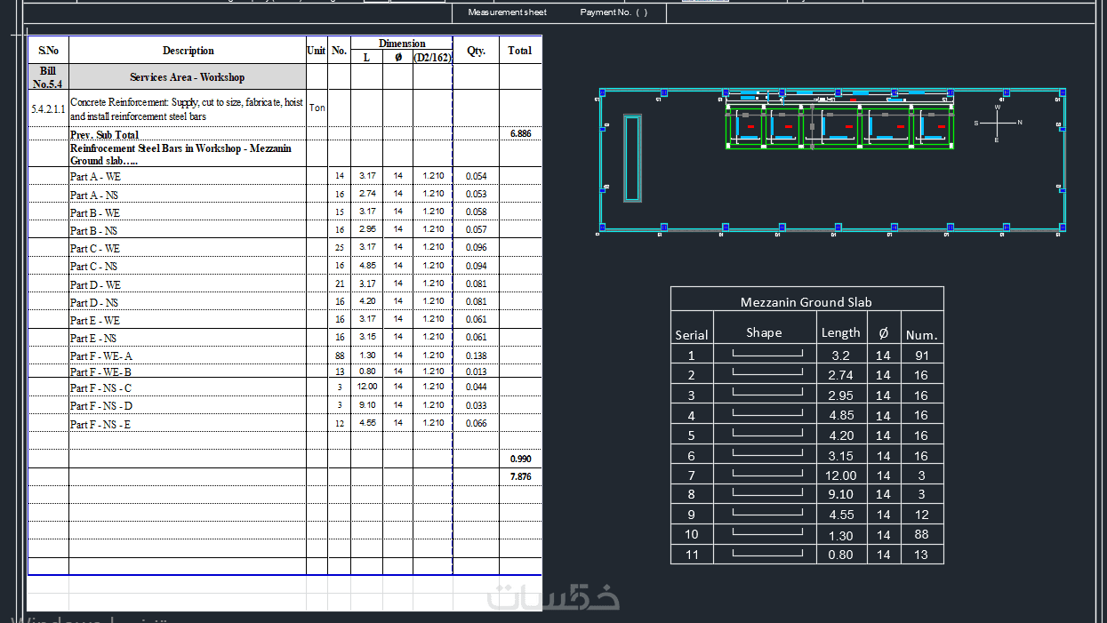The height and width of the screenshot is (623, 1107).
Task: Click count '25' in Part C - WE row
Action: point(340,247)
